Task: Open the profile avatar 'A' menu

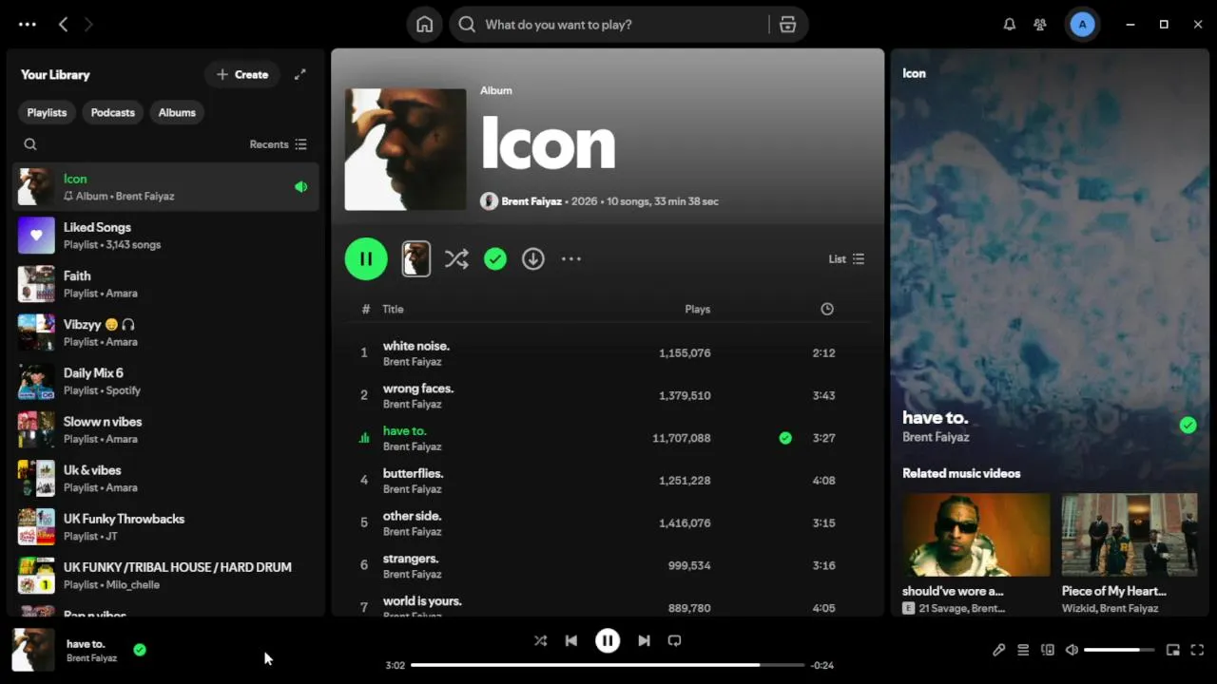Action: tap(1082, 25)
